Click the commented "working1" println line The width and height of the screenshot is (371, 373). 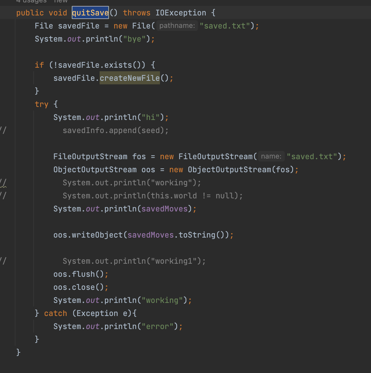[x=134, y=261]
